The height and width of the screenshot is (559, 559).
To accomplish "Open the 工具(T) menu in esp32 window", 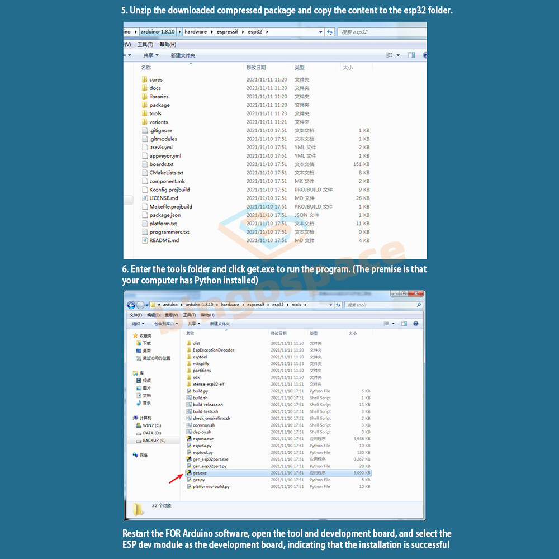I will click(145, 45).
